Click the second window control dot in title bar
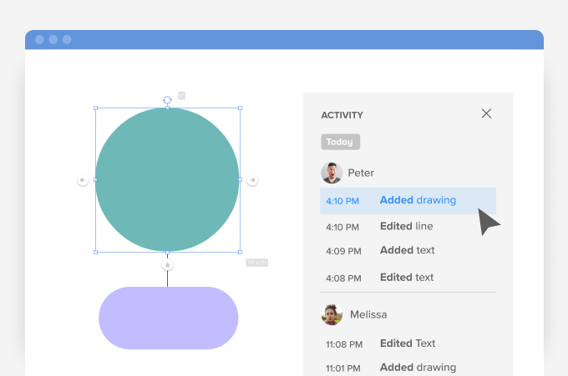 tap(53, 39)
